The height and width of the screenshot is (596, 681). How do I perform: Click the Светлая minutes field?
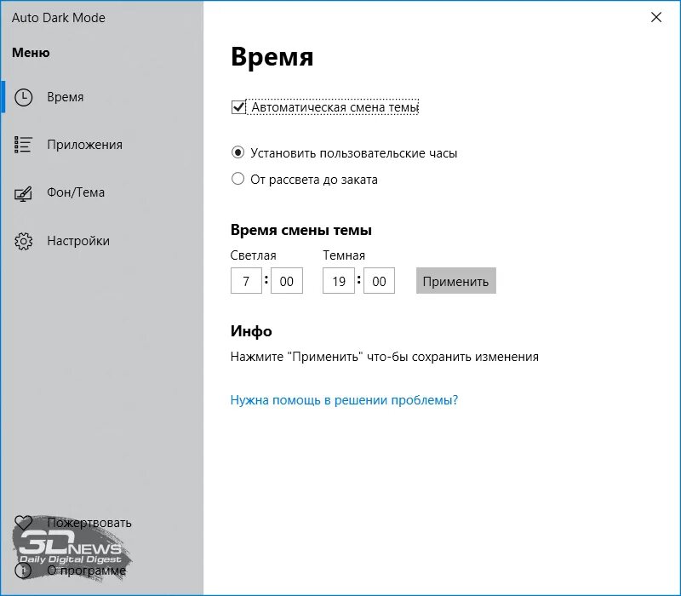[x=287, y=281]
